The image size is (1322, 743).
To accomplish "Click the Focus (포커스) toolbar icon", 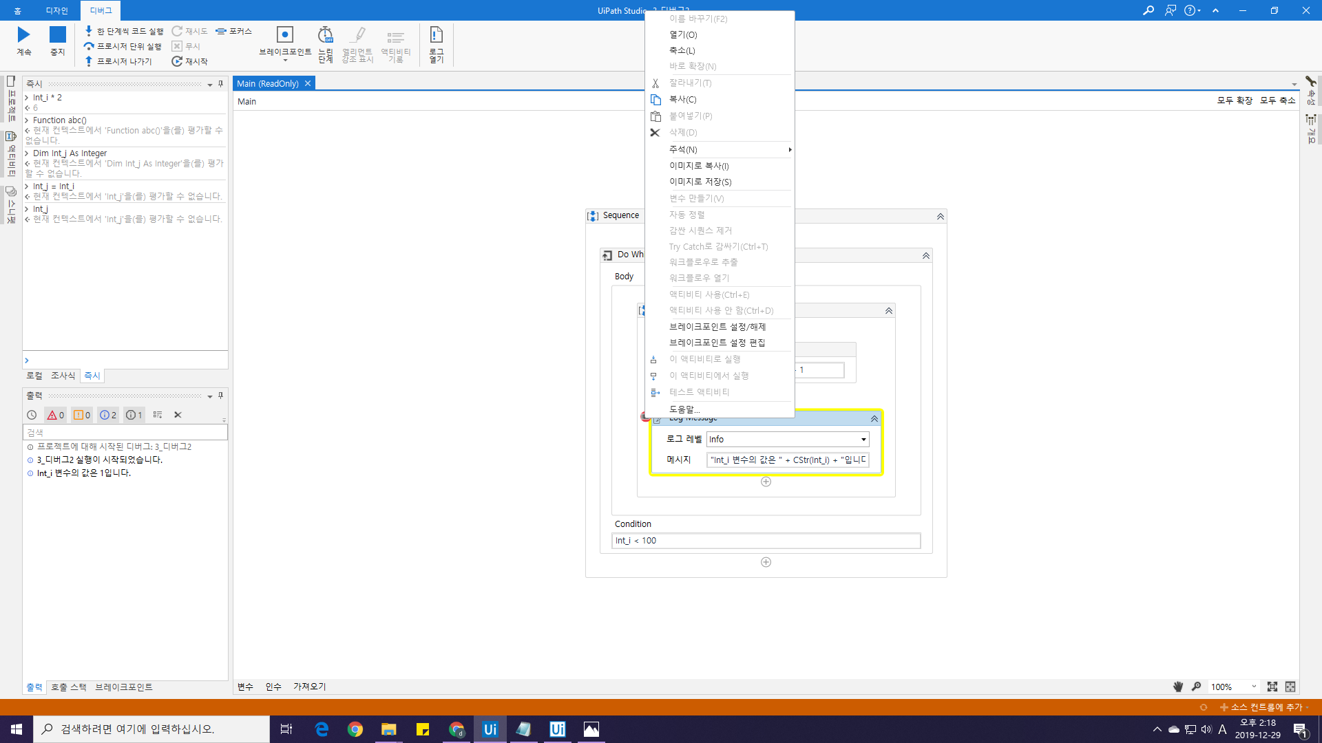I will point(221,31).
